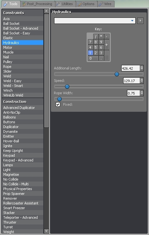Click the Speed spinner arrows
Viewport: 149px width, 235px height.
pos(142,81)
